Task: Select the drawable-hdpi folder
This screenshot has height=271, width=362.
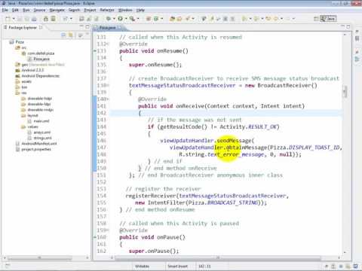Action: (36, 99)
